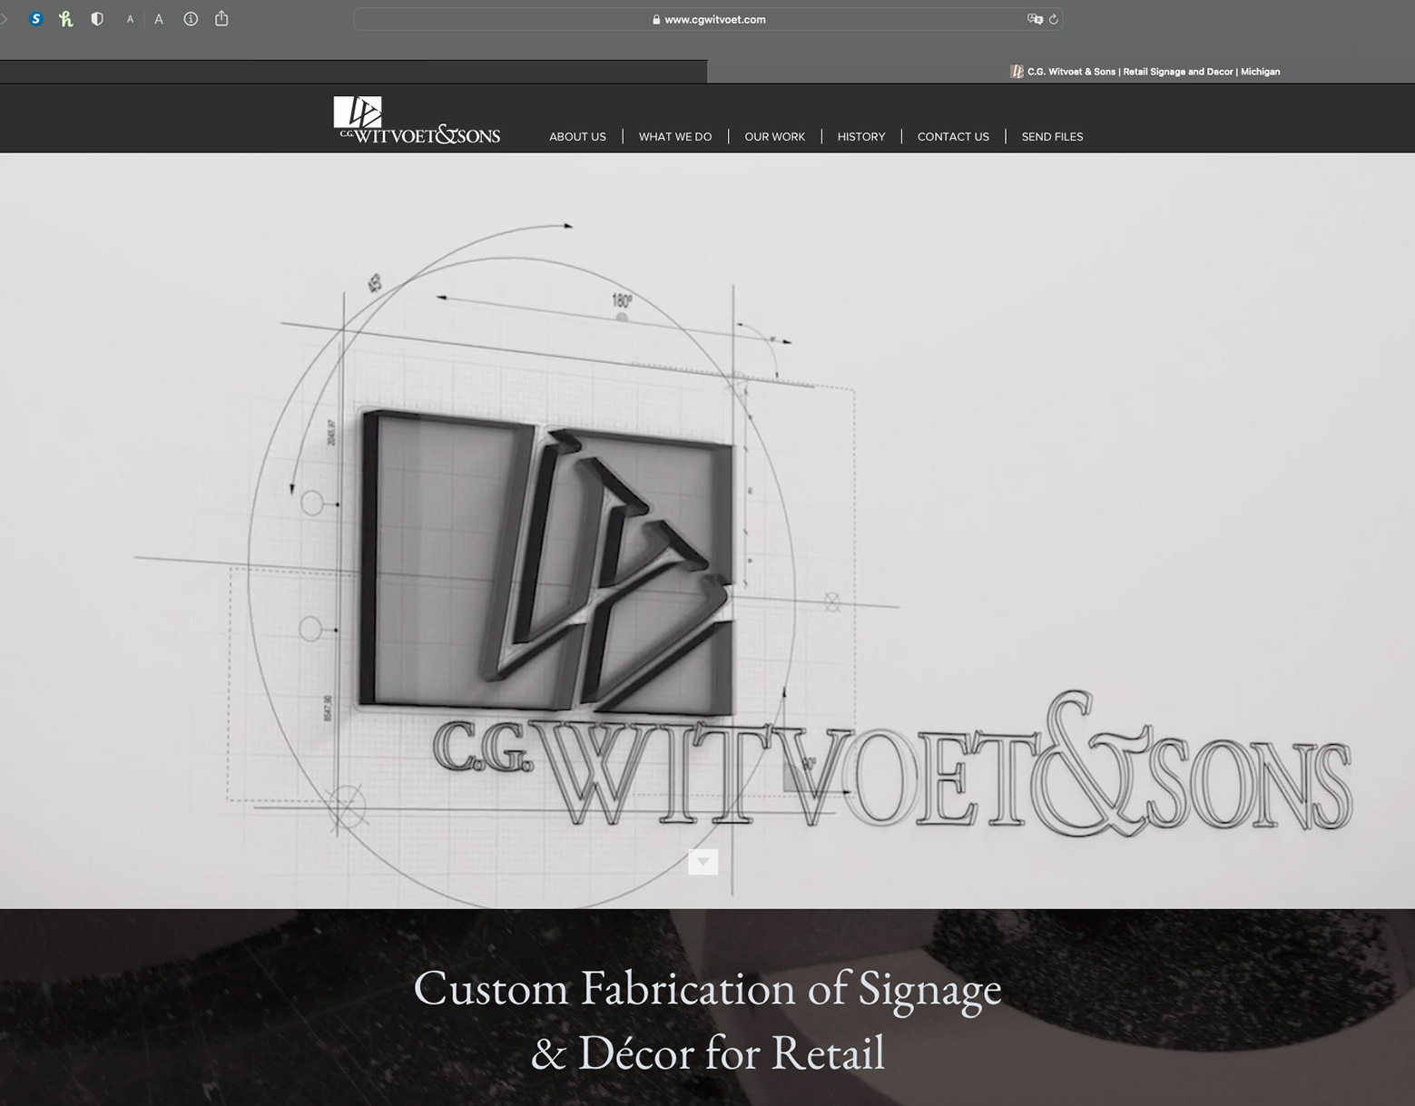Image resolution: width=1415 pixels, height=1106 pixels.
Task: Open the blue S extension icon
Action: pos(36,18)
